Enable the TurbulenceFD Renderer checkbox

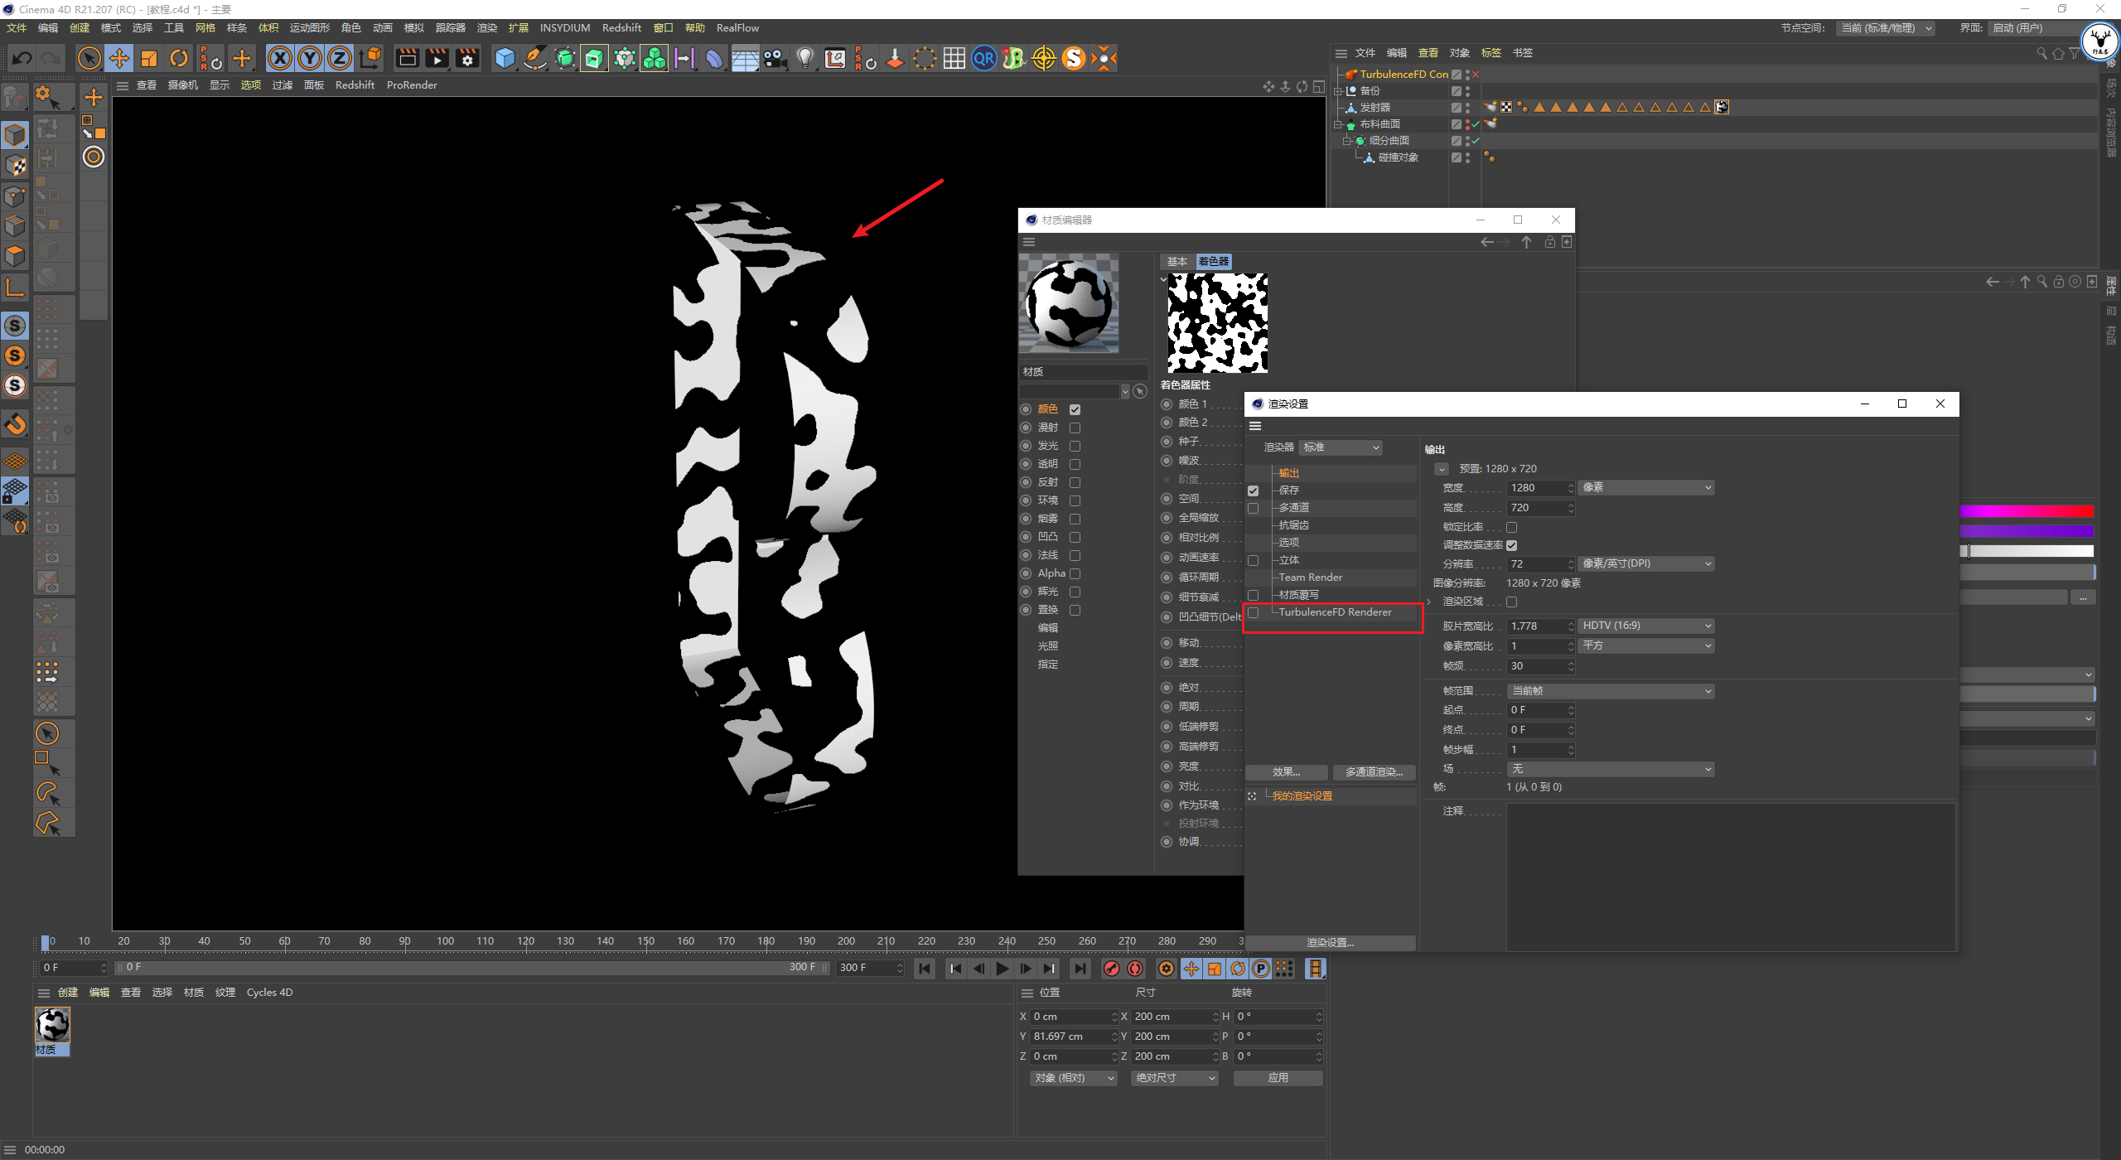[x=1253, y=612]
